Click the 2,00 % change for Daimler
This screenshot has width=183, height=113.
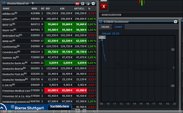point(92,57)
